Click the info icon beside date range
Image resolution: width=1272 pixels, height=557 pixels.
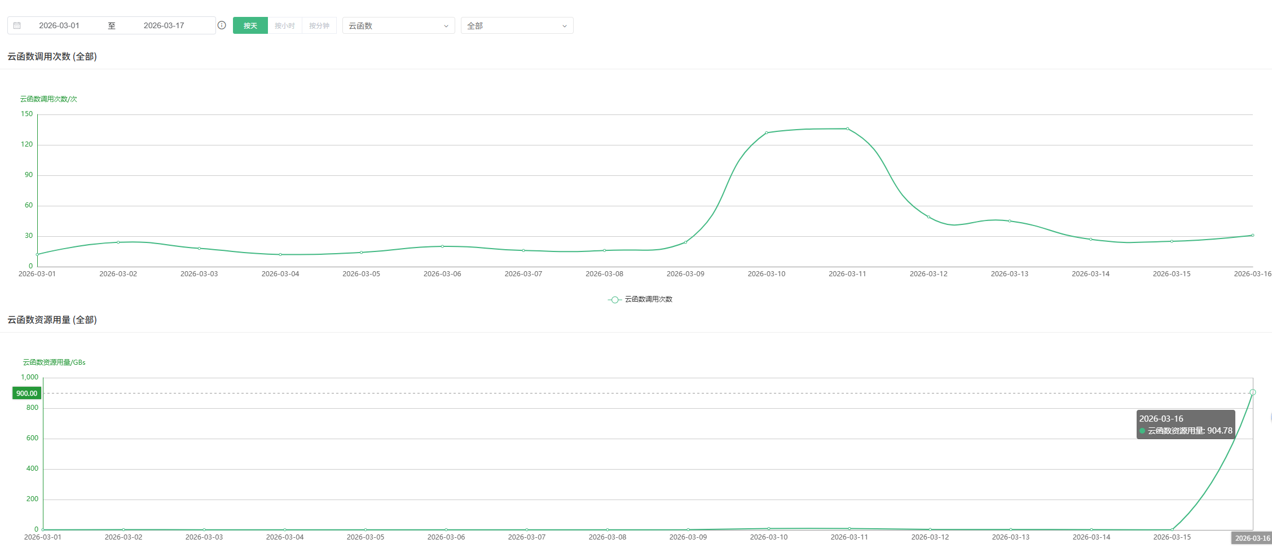click(x=222, y=25)
